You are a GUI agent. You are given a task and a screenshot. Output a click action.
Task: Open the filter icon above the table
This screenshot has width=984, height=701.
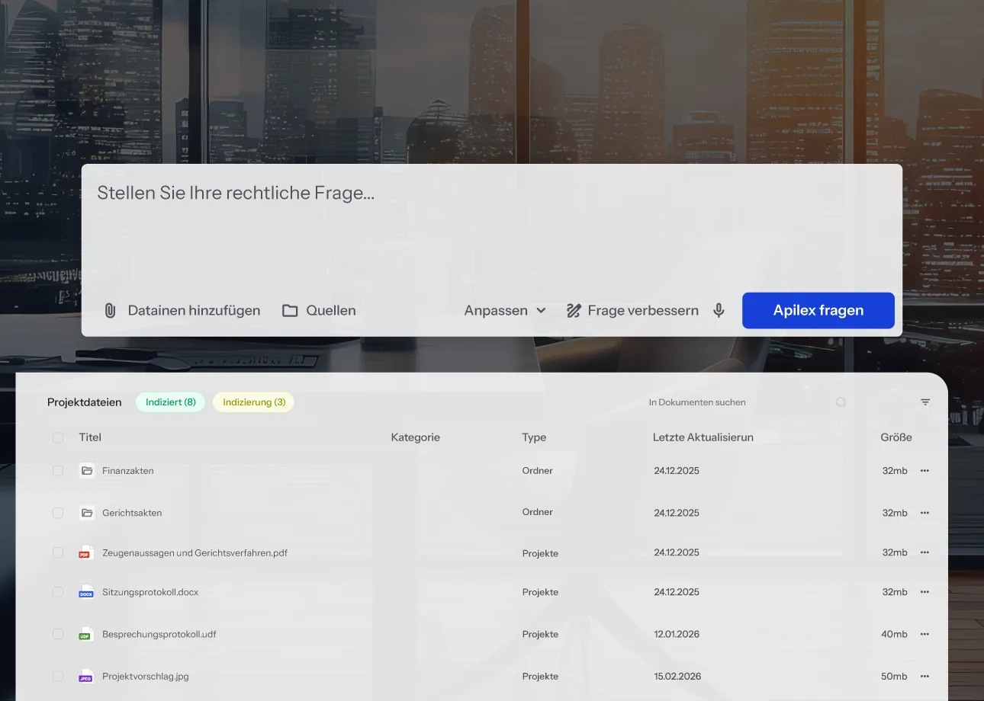click(925, 402)
